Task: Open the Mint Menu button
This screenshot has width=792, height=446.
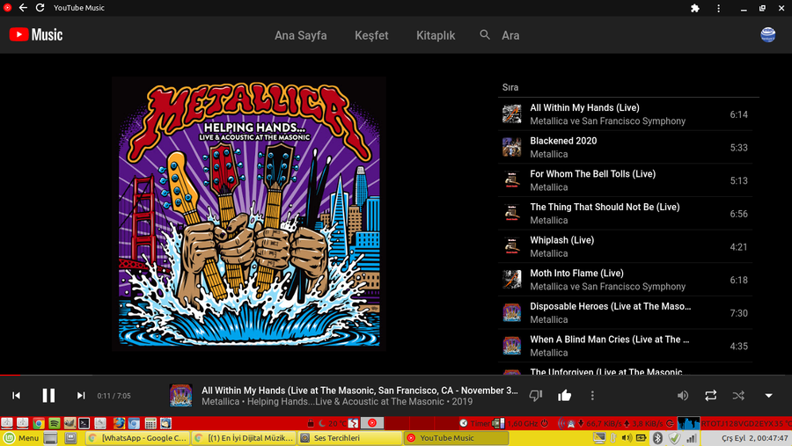Action: [21, 438]
